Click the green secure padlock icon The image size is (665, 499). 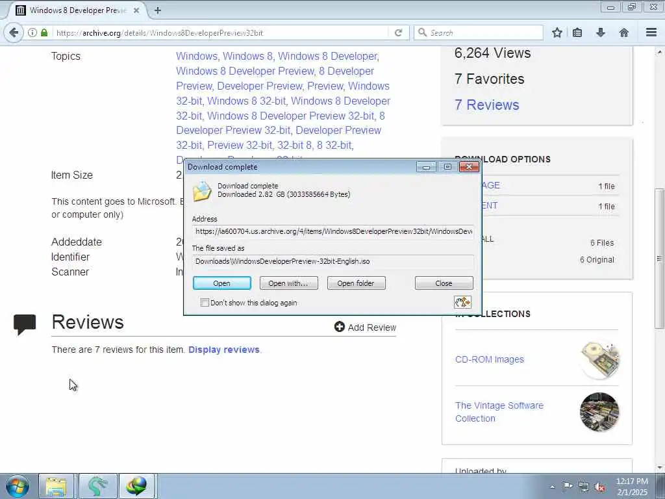click(44, 32)
